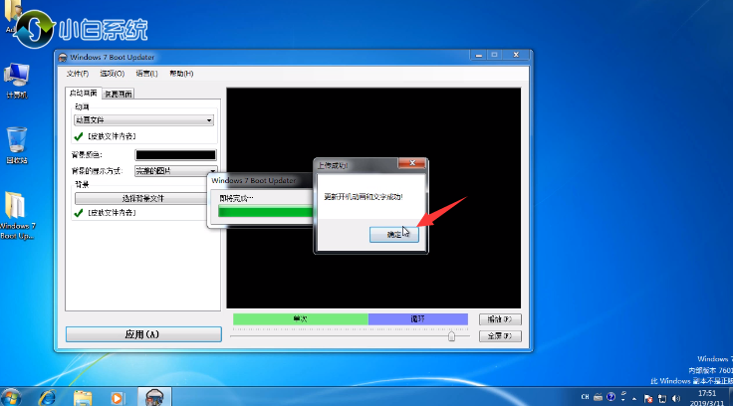Open the 文件(F) menu

point(77,74)
